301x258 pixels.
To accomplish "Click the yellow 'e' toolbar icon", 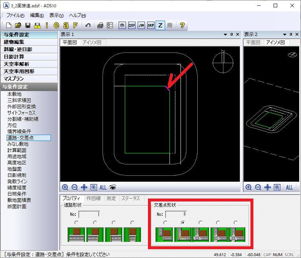I will point(56,25).
